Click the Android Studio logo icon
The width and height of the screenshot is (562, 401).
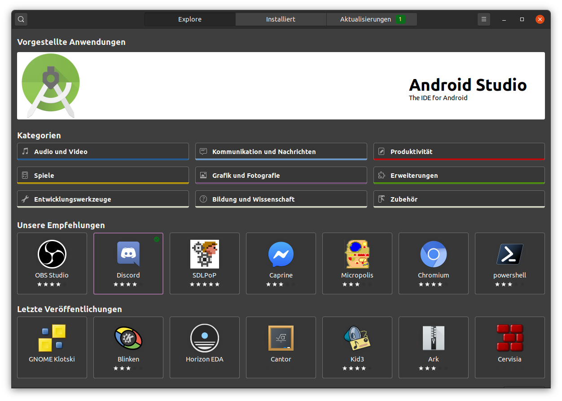[x=51, y=86]
